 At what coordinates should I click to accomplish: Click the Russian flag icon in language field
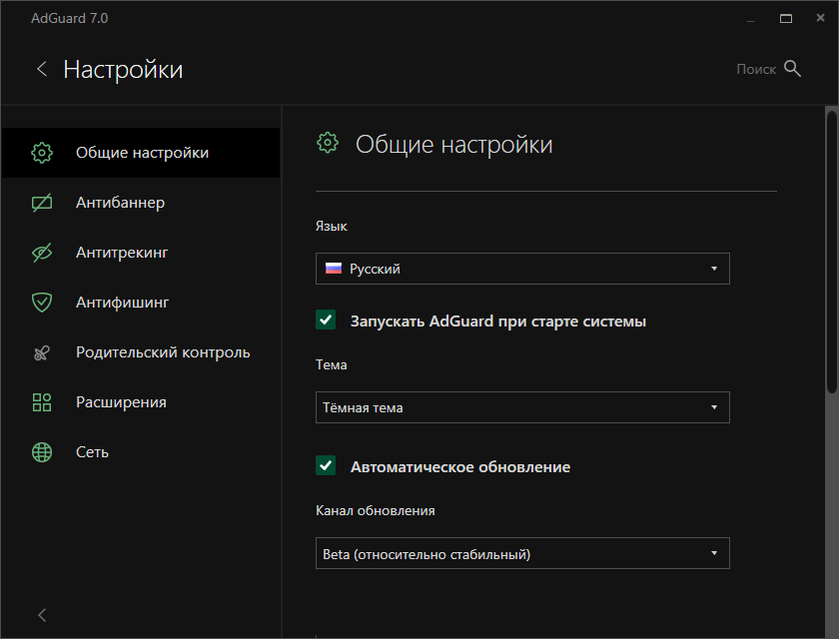[x=334, y=269]
